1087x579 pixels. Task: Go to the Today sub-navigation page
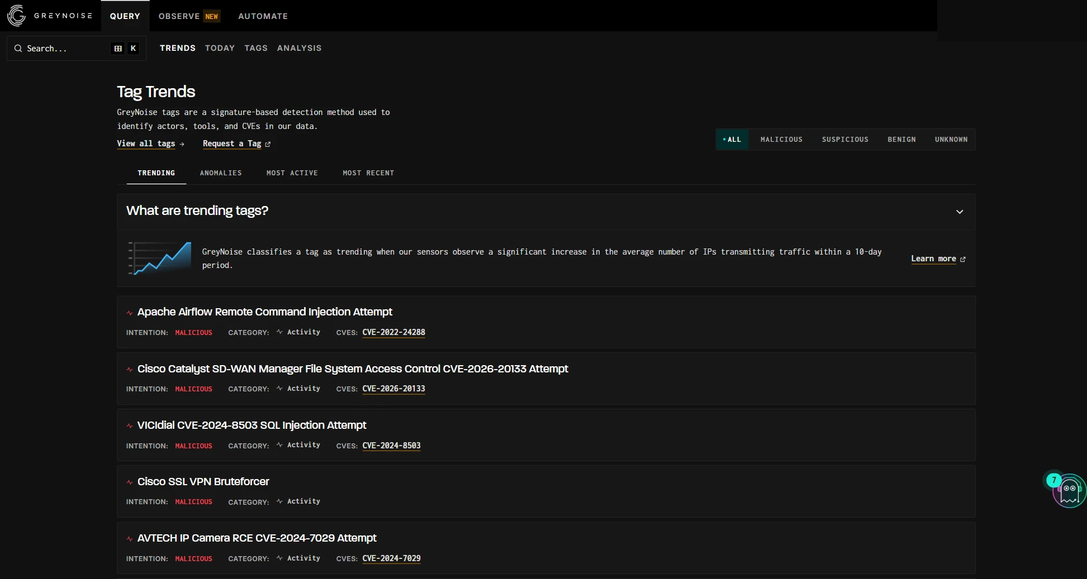click(220, 48)
